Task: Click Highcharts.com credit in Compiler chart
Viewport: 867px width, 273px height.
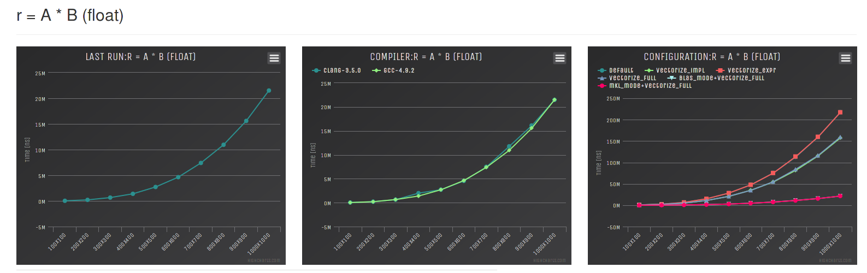Action: click(550, 260)
